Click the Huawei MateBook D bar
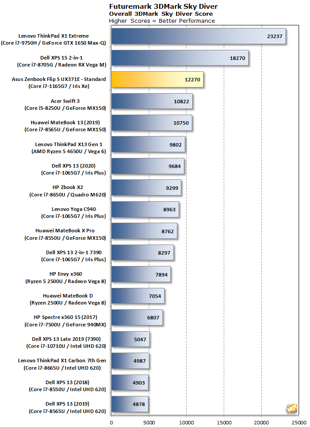Image resolution: width=310 pixels, height=427 pixels. click(138, 296)
